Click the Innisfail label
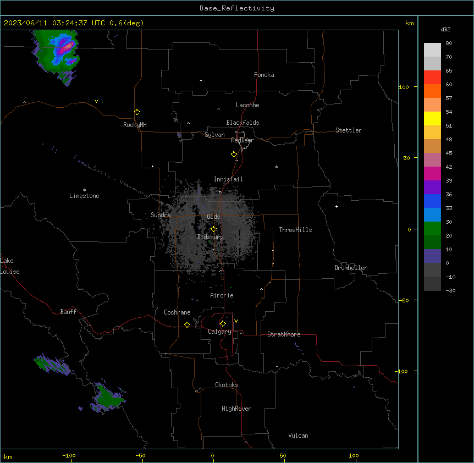 [x=228, y=179]
